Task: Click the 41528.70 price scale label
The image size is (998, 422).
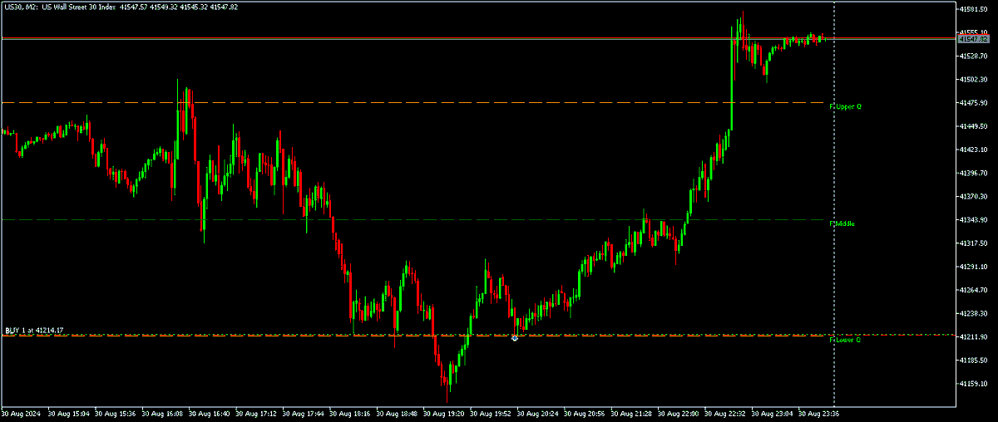Action: [x=973, y=56]
